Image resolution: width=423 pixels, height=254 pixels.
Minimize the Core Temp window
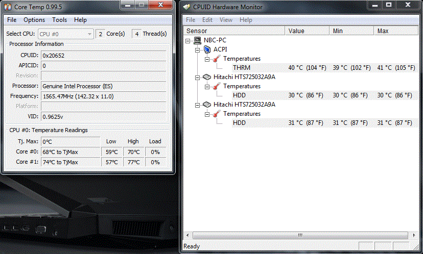tap(128, 5)
